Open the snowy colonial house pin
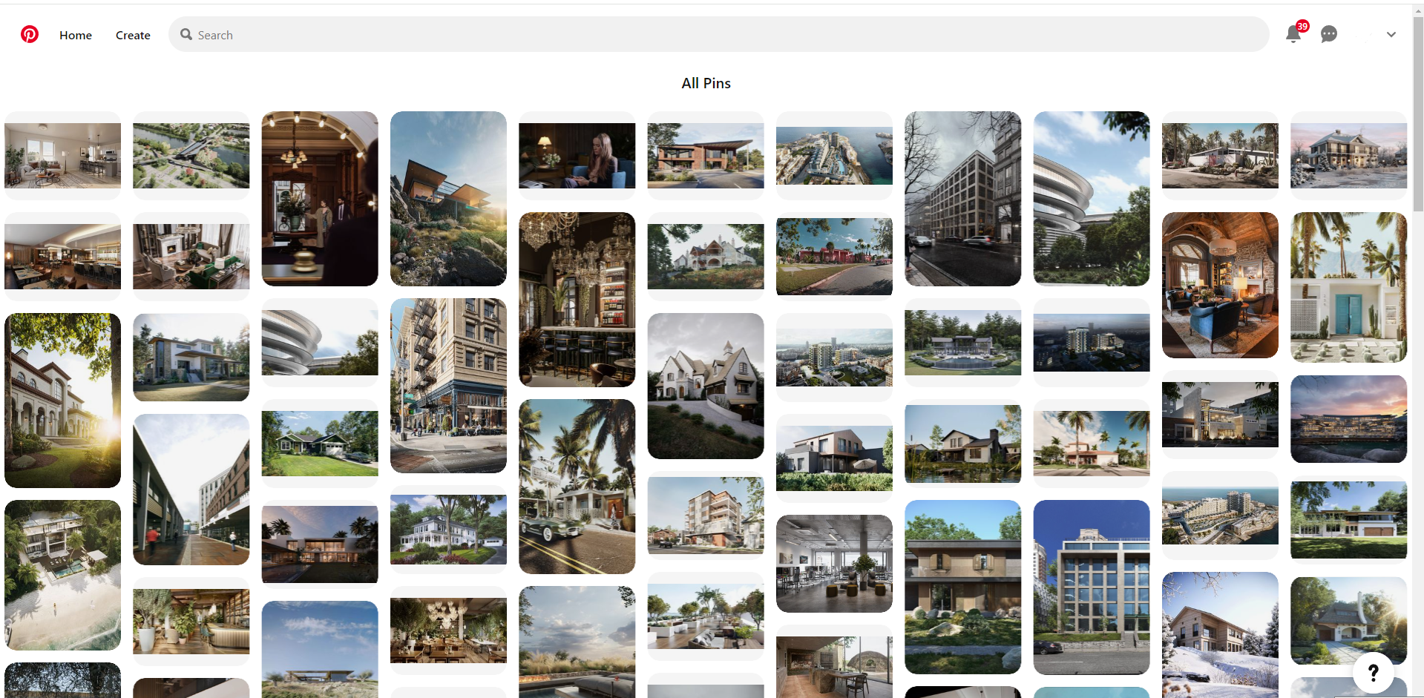Image resolution: width=1424 pixels, height=698 pixels. (x=1348, y=155)
